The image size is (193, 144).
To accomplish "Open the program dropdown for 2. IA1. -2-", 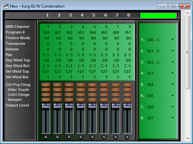I will [x=172, y=51].
